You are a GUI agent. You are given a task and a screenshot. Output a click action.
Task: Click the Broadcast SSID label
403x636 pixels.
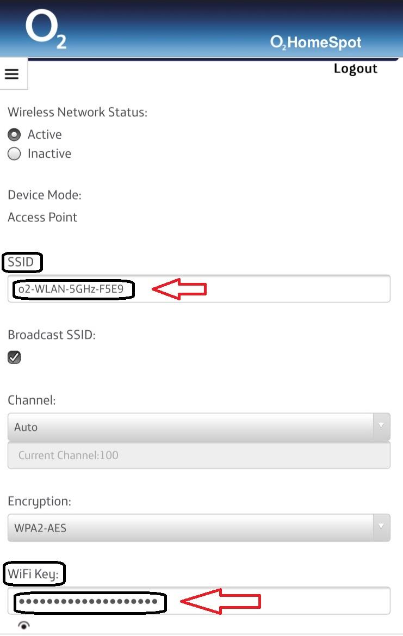pyautogui.click(x=52, y=335)
